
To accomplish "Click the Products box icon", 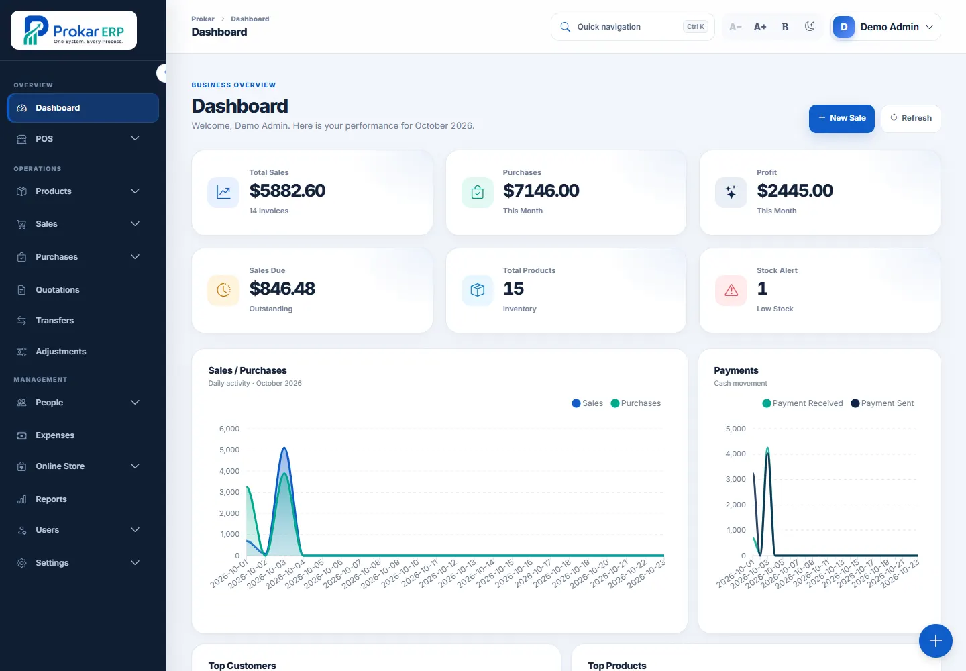I will tap(21, 191).
